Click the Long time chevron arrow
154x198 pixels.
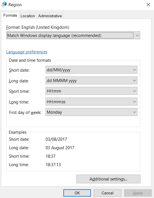click(x=134, y=102)
